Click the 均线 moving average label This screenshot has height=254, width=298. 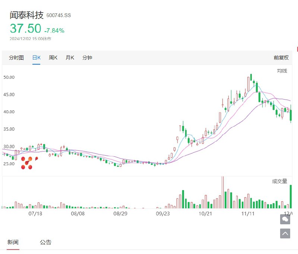click(282, 71)
